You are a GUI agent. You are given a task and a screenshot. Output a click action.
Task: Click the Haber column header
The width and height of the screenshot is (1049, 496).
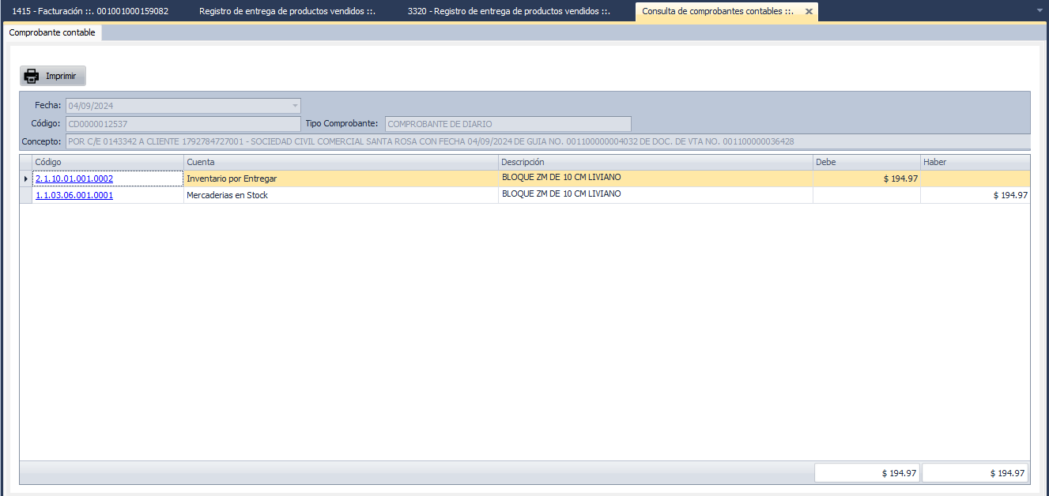tap(974, 162)
